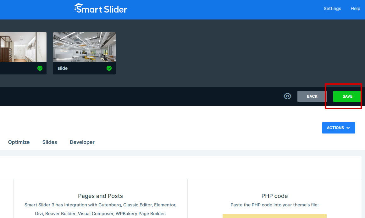365x218 pixels.
Task: Open Settings in the top bar
Action: point(332,8)
